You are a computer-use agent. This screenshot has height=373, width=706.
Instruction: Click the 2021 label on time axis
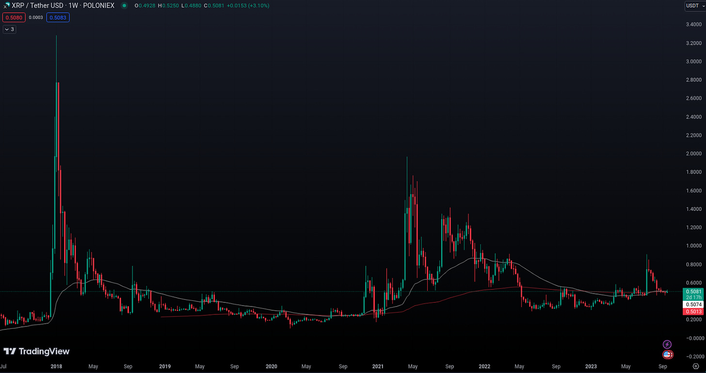378,367
